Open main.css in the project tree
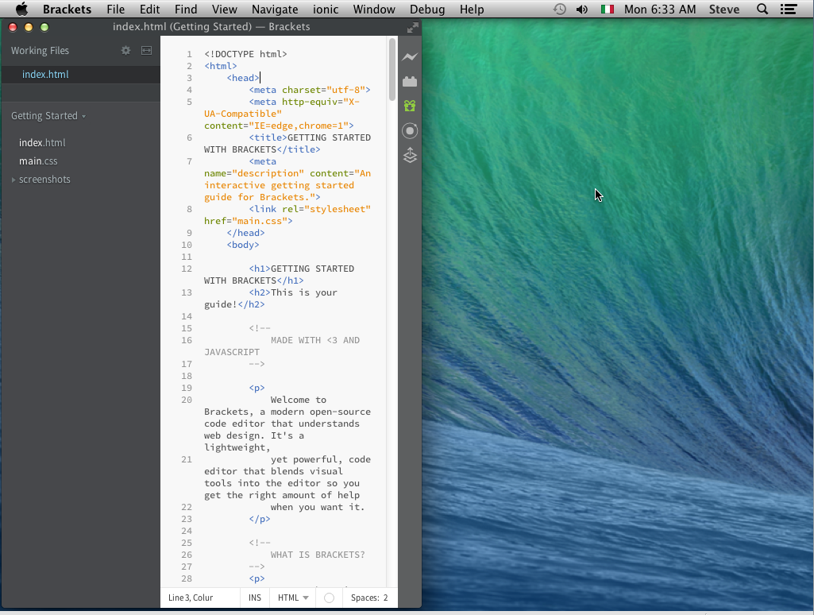The height and width of the screenshot is (615, 814). [38, 161]
